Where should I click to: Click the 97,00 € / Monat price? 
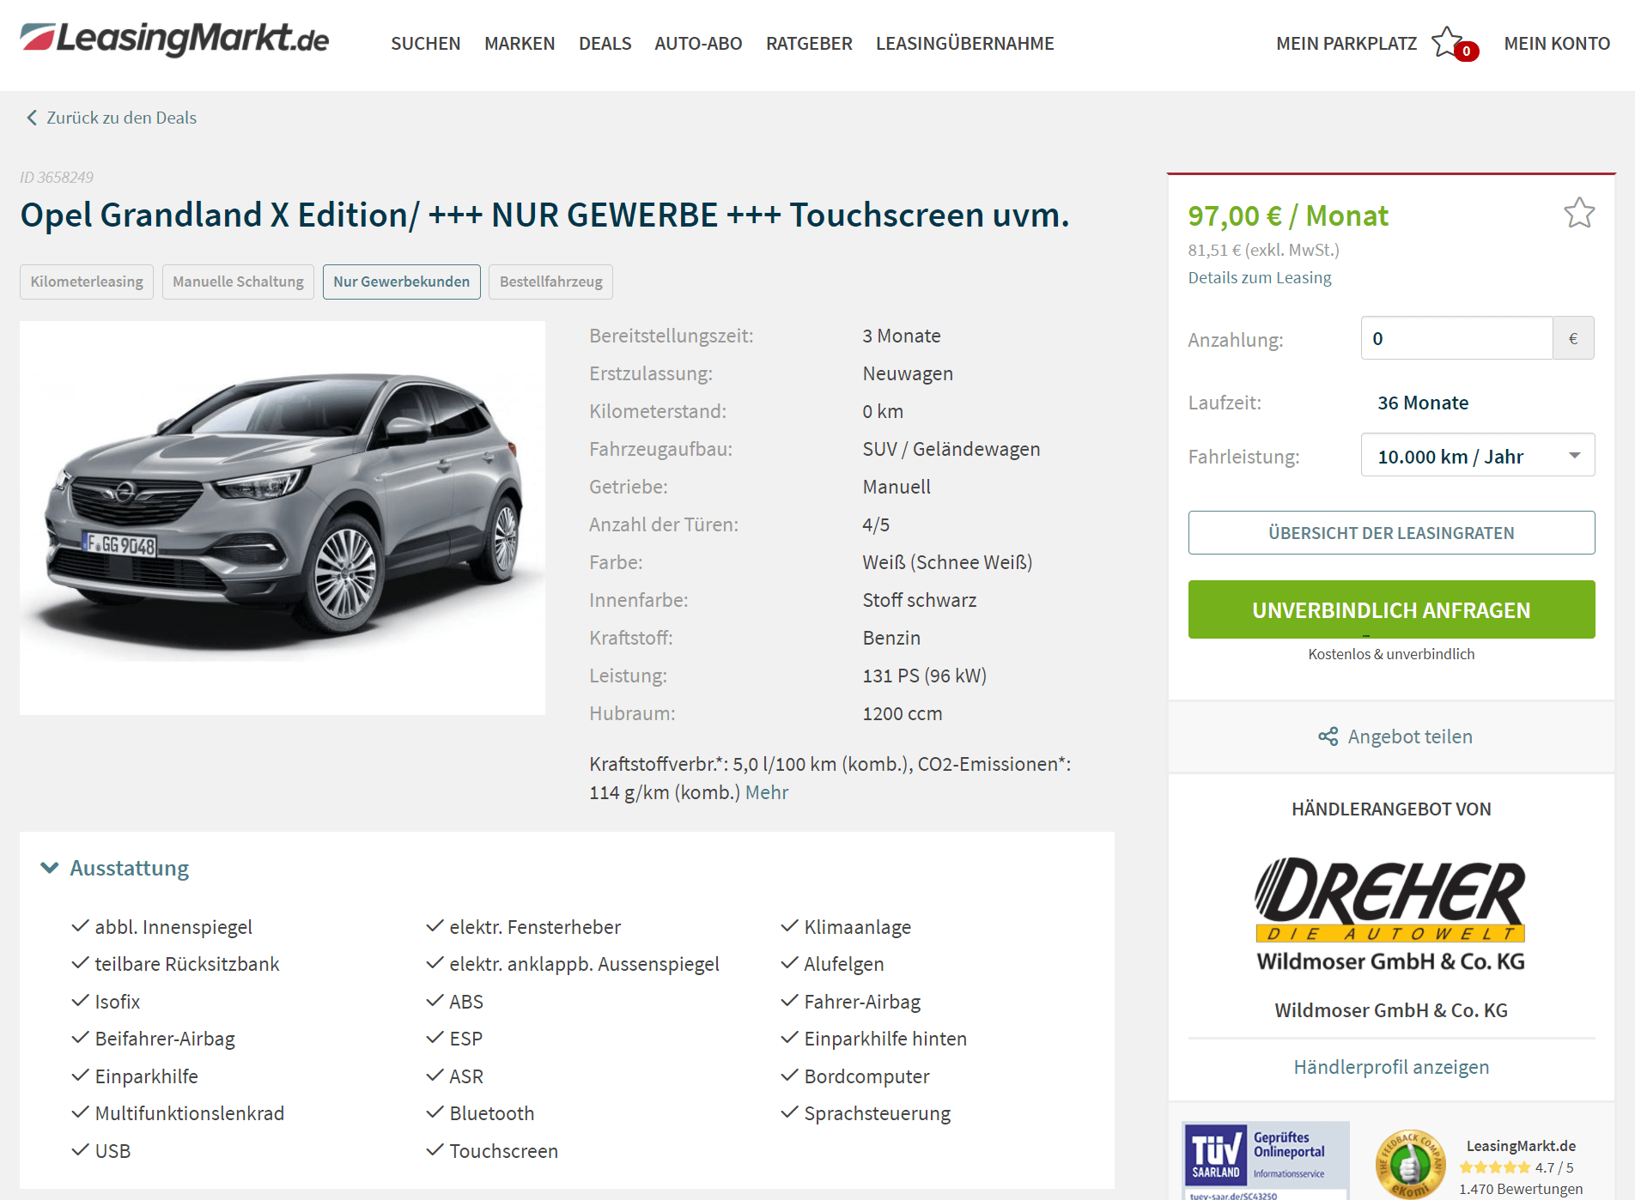click(x=1287, y=215)
